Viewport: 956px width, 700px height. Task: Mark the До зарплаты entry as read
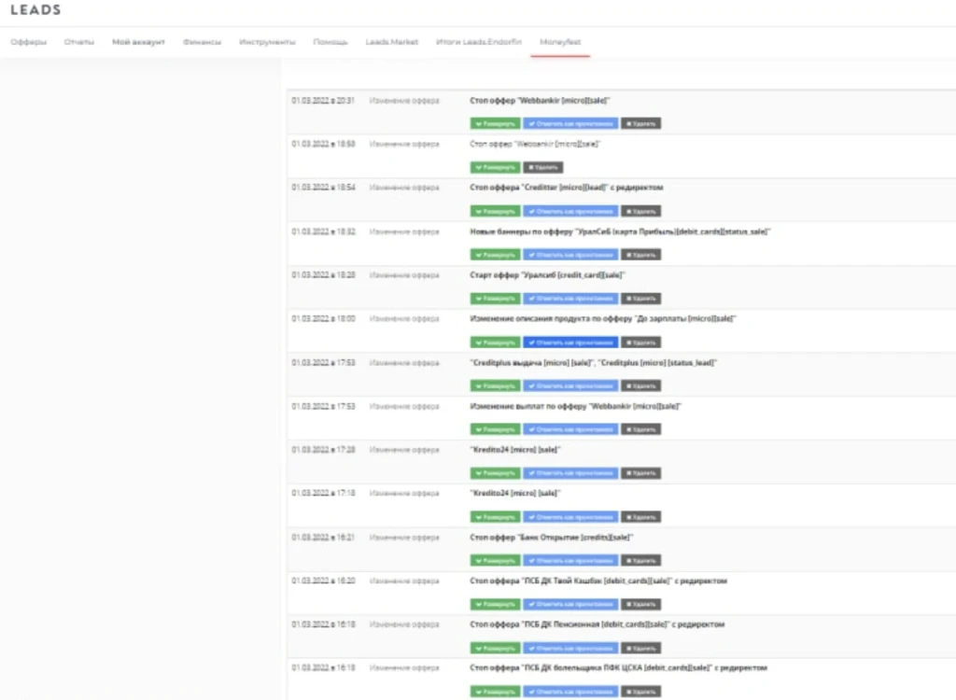tap(570, 343)
